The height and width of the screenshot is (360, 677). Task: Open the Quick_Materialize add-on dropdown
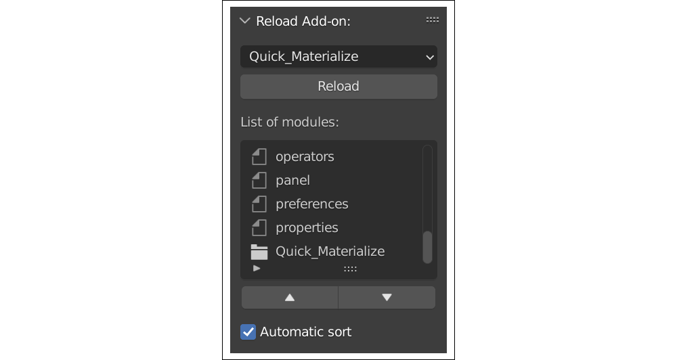[338, 57]
